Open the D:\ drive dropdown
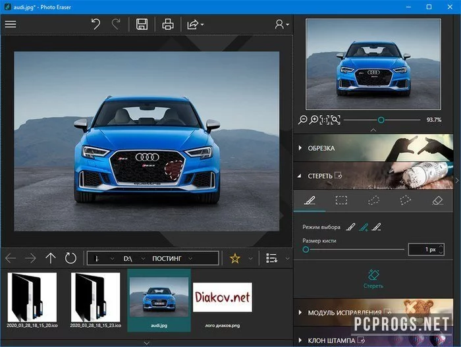 (143, 259)
